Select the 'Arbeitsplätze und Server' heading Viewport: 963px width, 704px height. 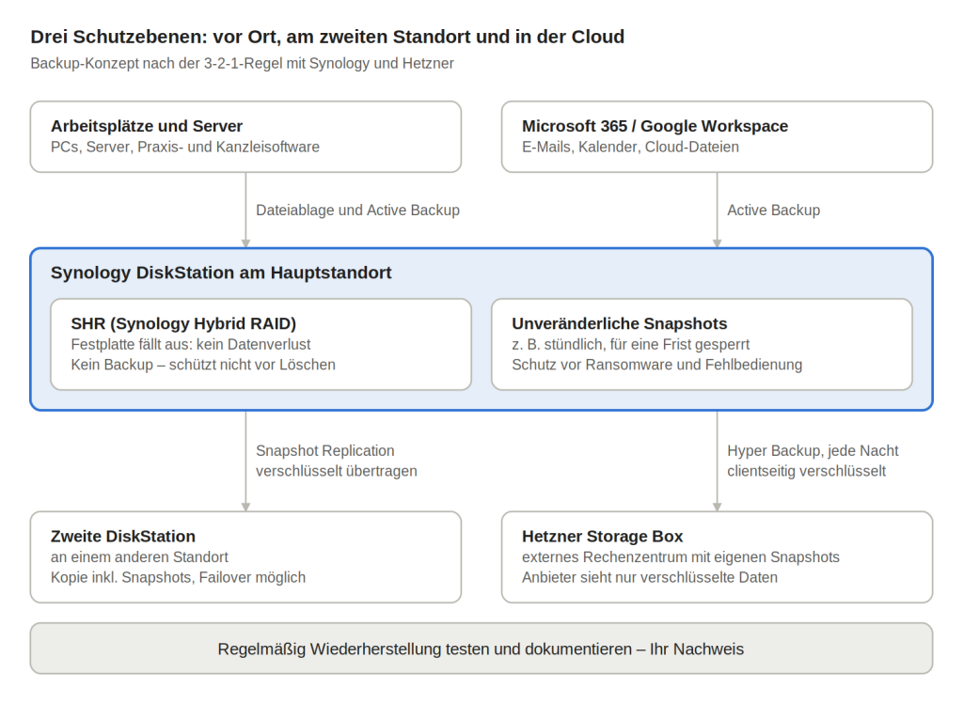coord(146,126)
